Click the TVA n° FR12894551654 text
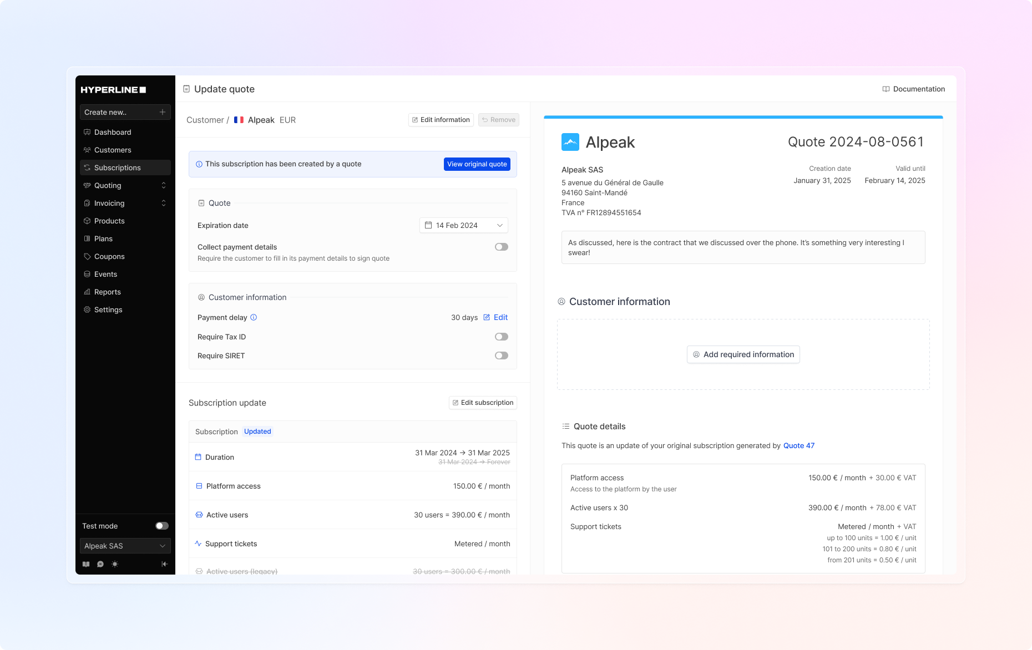Image resolution: width=1032 pixels, height=650 pixels. [x=601, y=212]
